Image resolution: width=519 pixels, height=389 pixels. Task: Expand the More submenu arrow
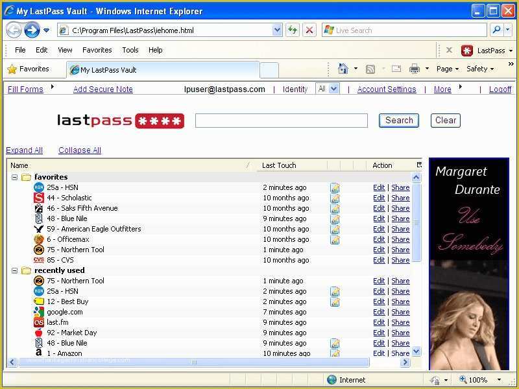tap(461, 87)
